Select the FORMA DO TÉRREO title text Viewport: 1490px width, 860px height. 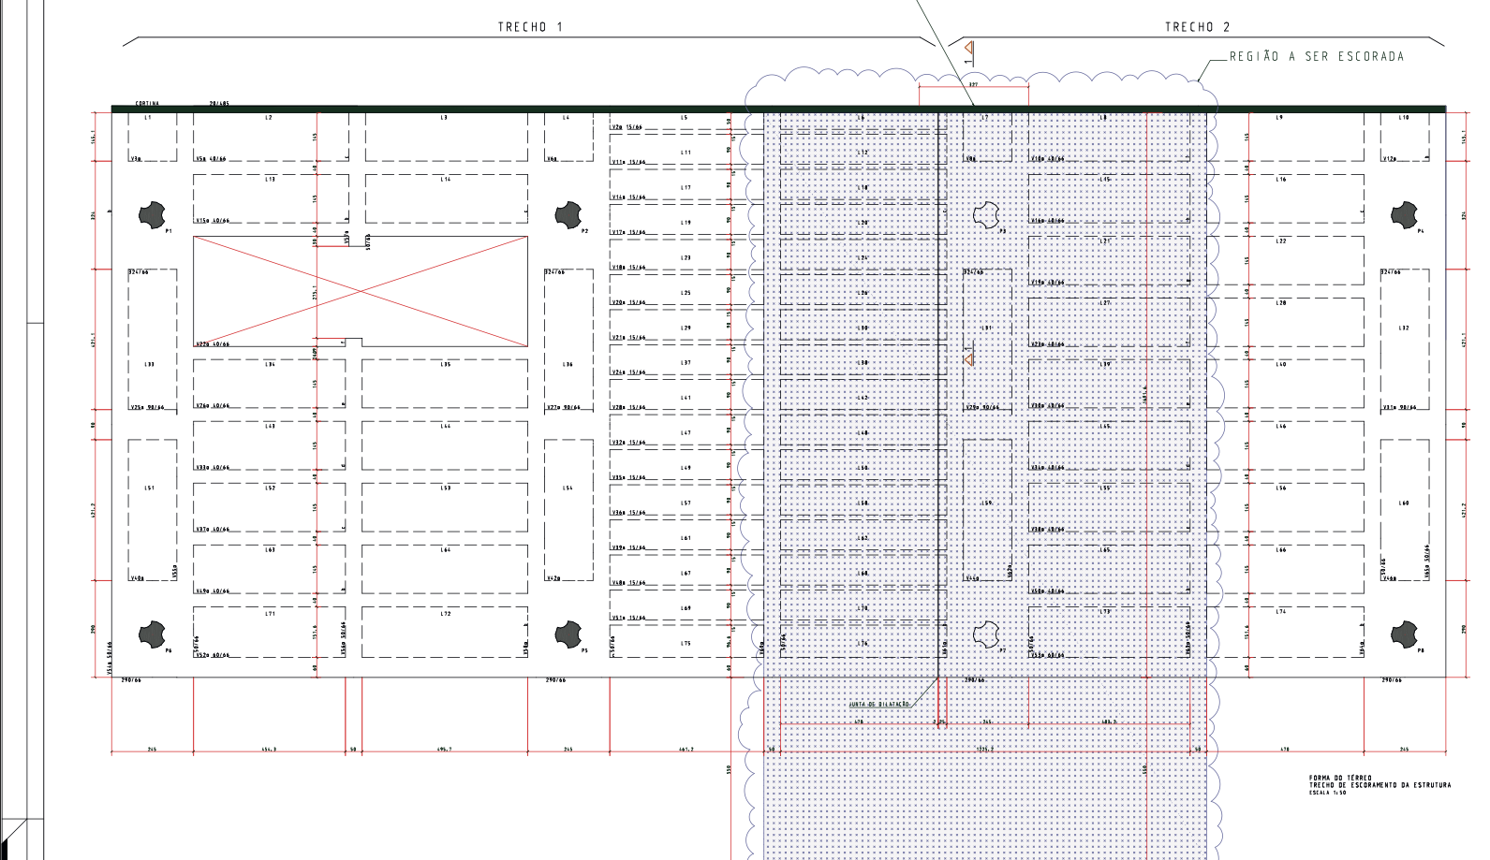[1340, 778]
